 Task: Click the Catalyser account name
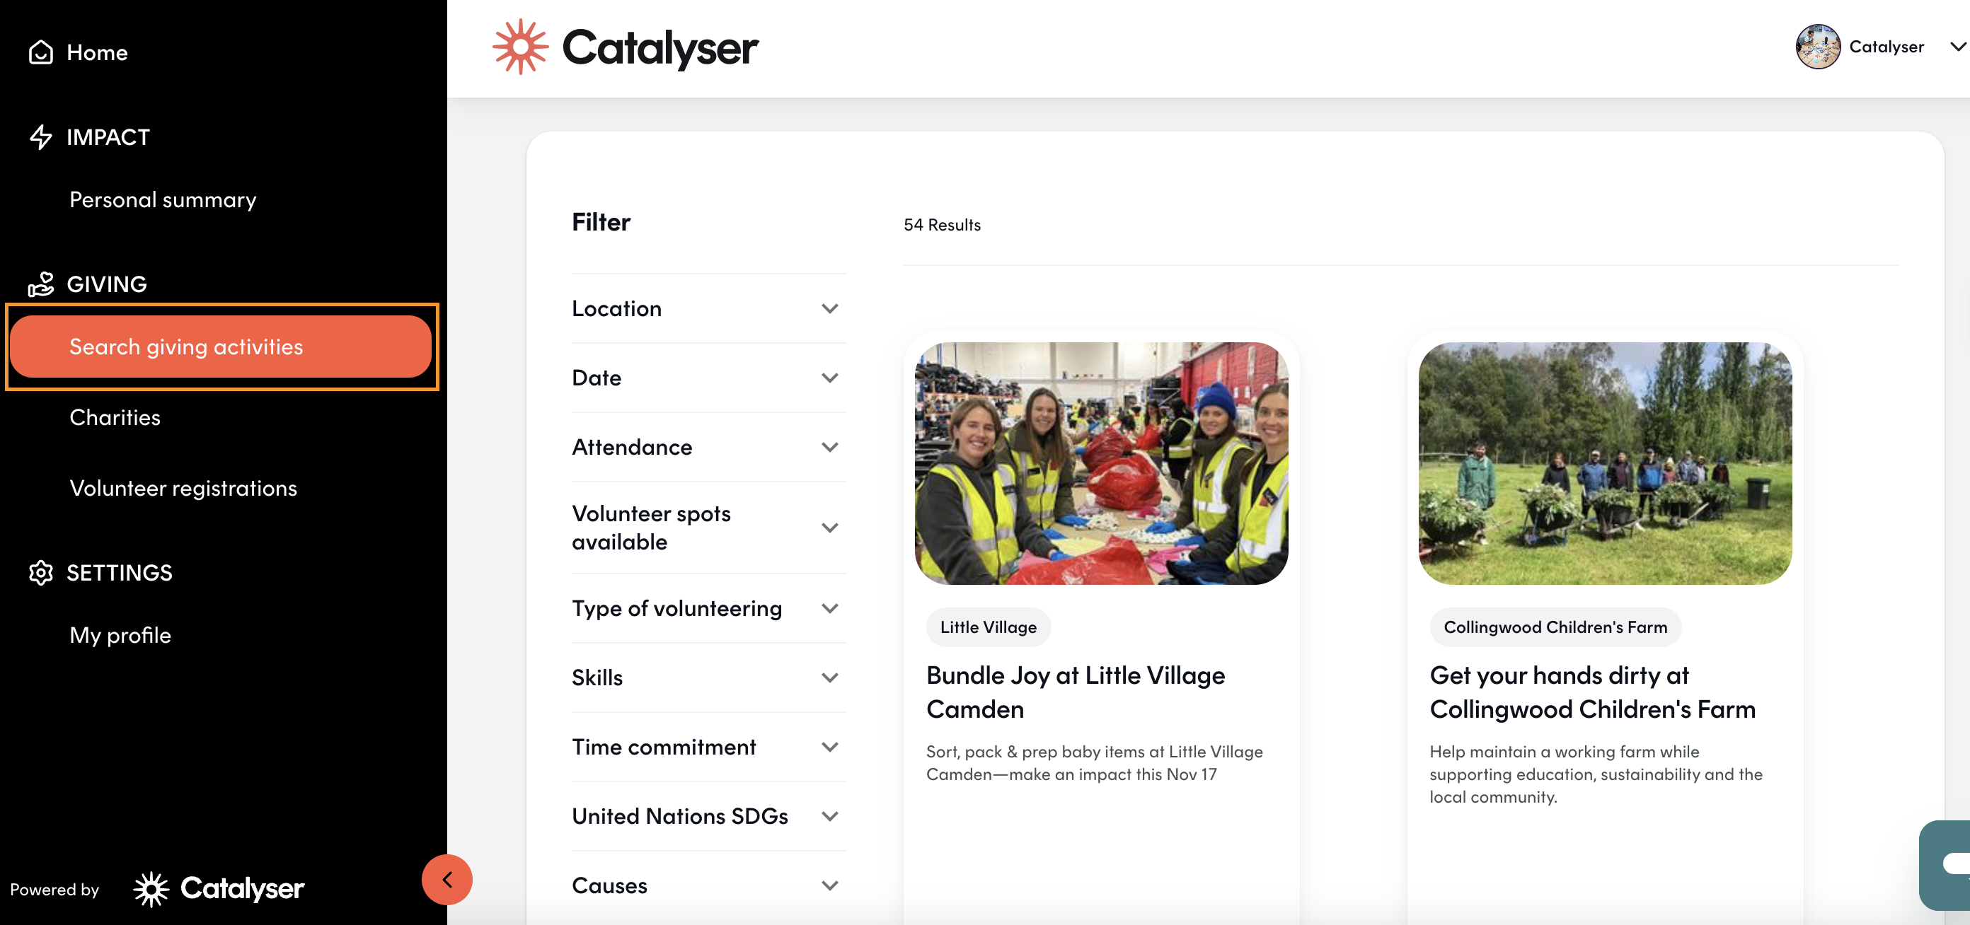tap(1886, 47)
